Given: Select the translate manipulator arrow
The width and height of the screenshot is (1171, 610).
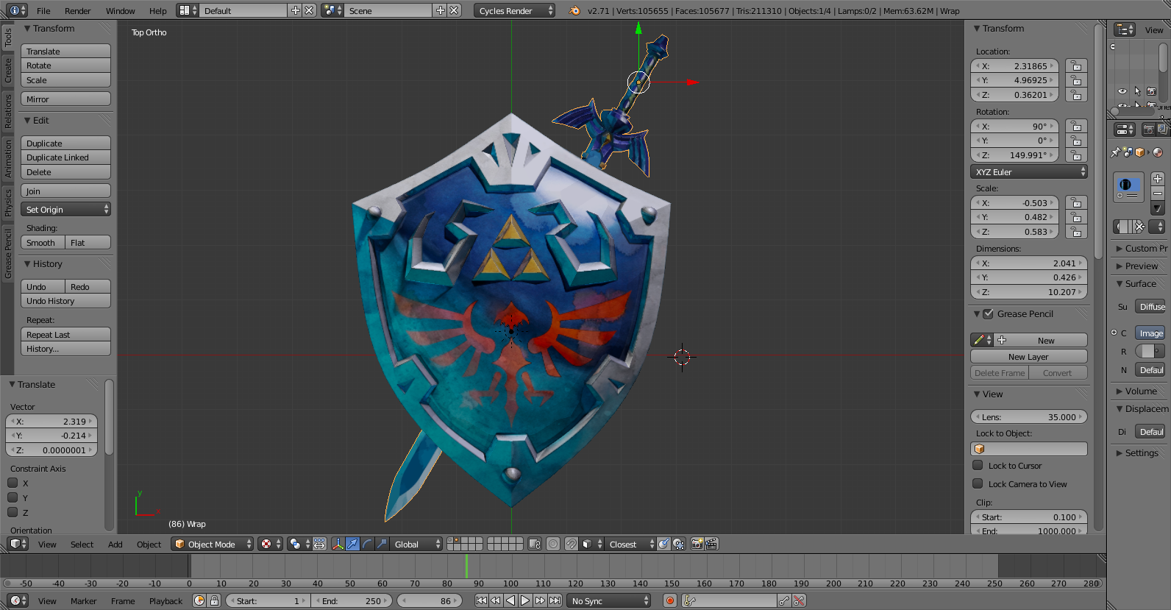Looking at the screenshot, I should 352,545.
